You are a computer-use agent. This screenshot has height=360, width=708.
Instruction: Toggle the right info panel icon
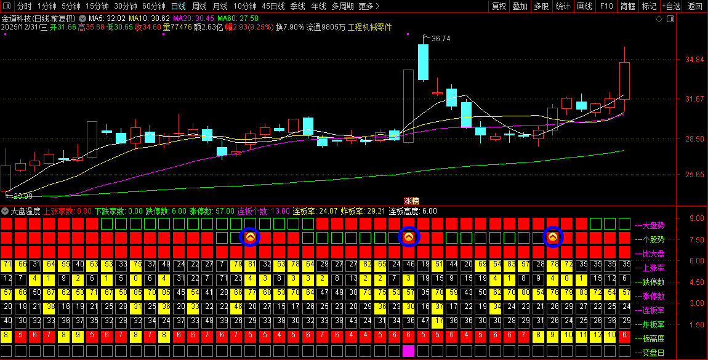coord(670,19)
